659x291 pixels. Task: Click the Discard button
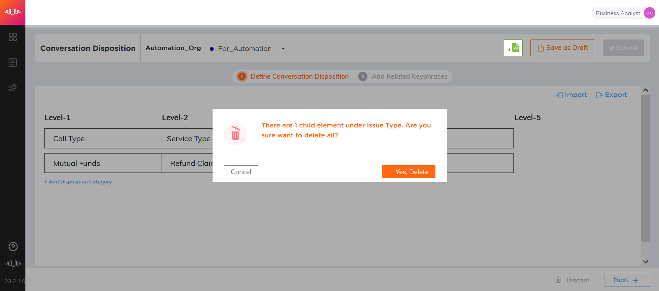(x=572, y=280)
